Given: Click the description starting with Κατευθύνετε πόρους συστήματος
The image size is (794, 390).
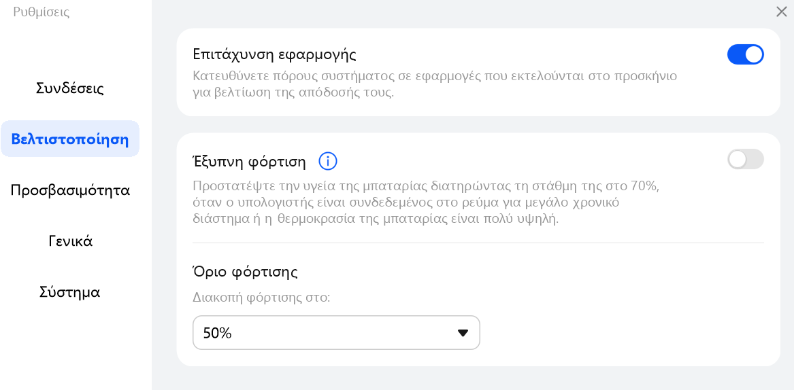Looking at the screenshot, I should [x=435, y=85].
